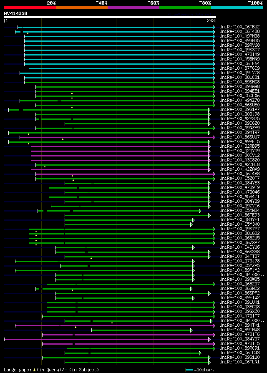Click the purple alignment bar for UniRef100_Q84YD7
The height and width of the screenshot is (373, 267).
[x=107, y=340]
